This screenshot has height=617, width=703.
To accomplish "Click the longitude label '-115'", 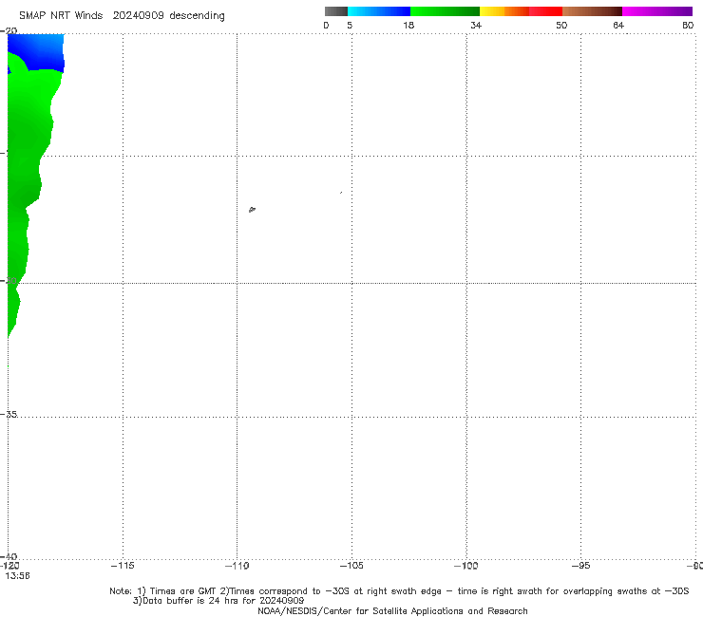I will 123,566.
